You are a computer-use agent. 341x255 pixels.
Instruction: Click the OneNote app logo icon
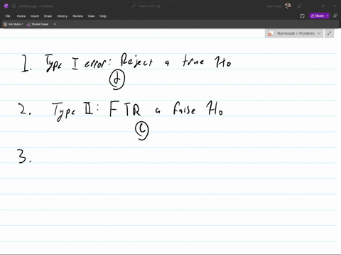(x=6, y=6)
